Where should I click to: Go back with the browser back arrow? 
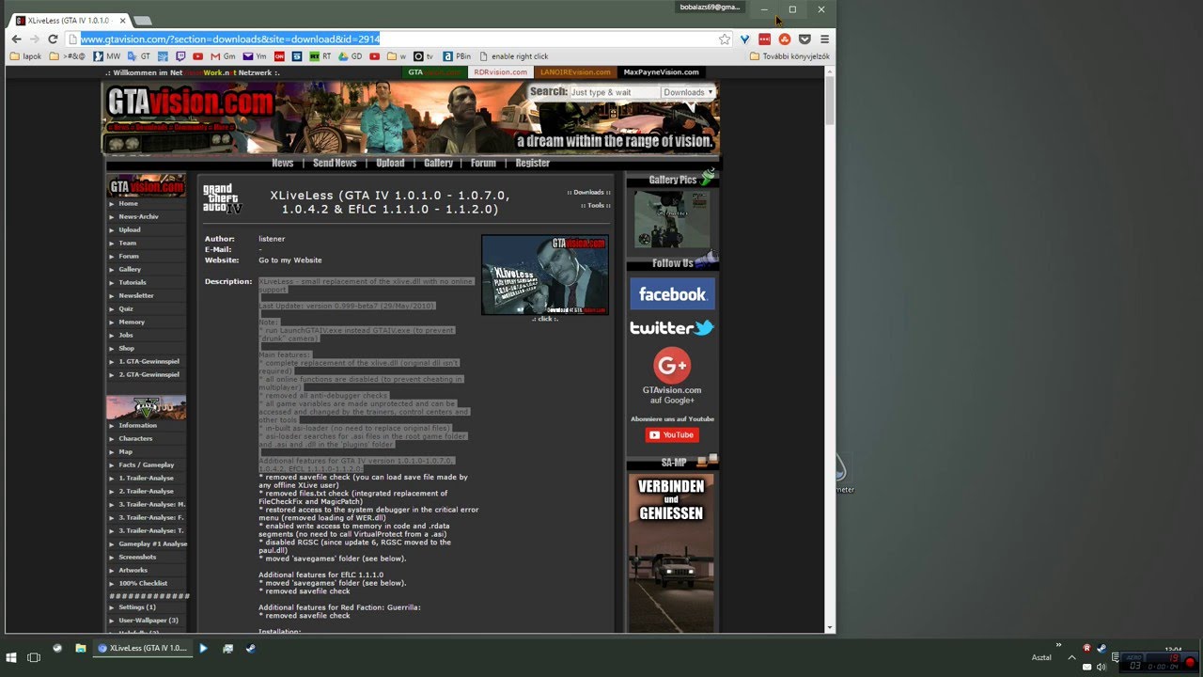(16, 39)
